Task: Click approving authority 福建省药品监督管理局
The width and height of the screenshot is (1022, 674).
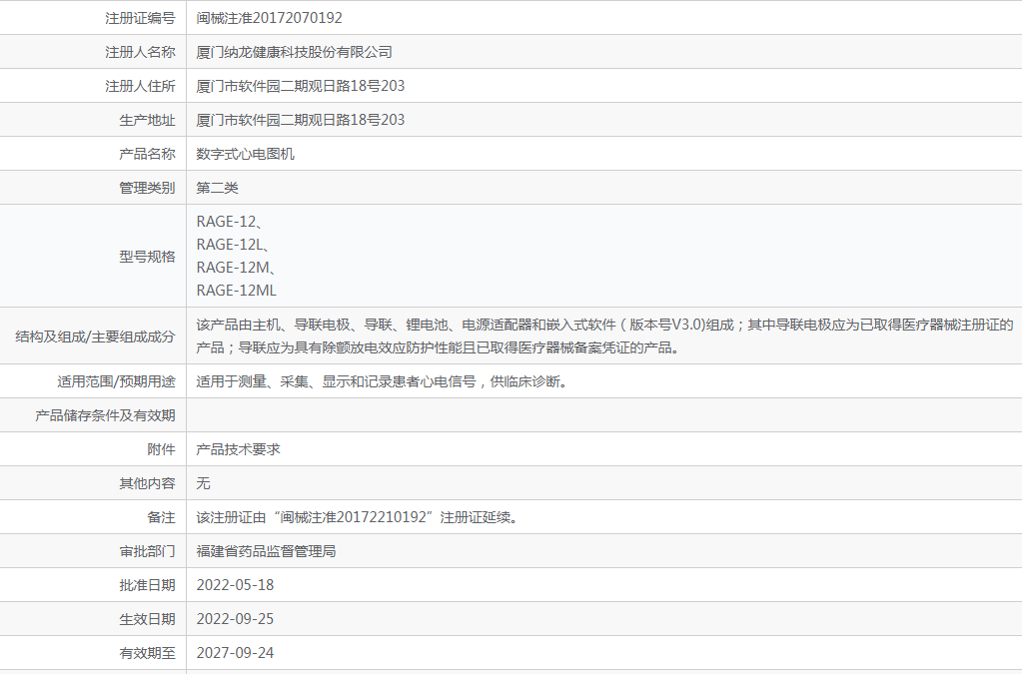Action: click(x=266, y=551)
